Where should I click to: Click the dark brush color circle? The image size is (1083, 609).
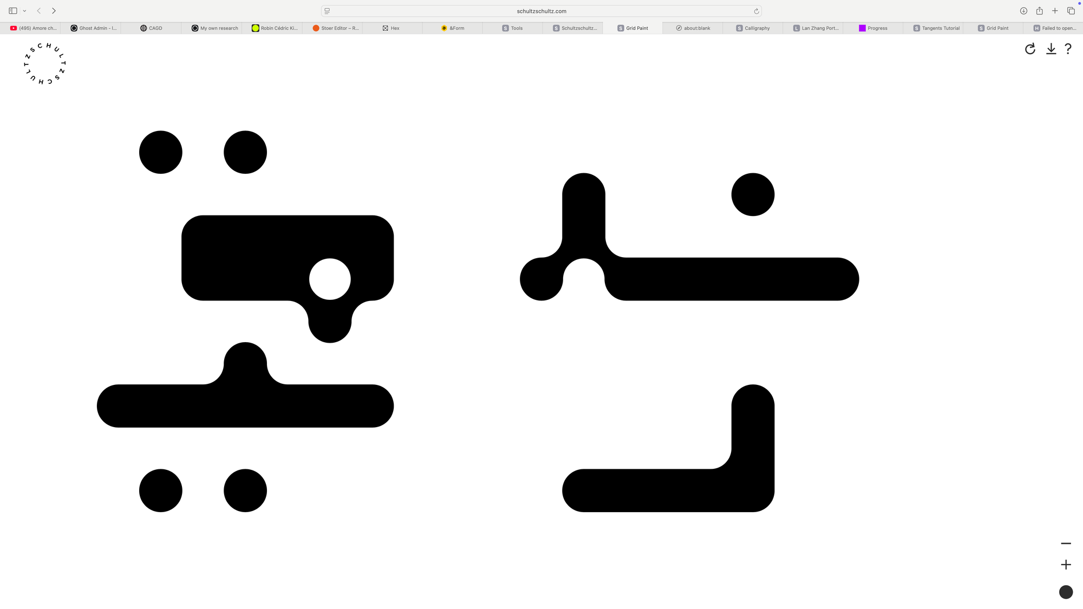tap(1066, 592)
